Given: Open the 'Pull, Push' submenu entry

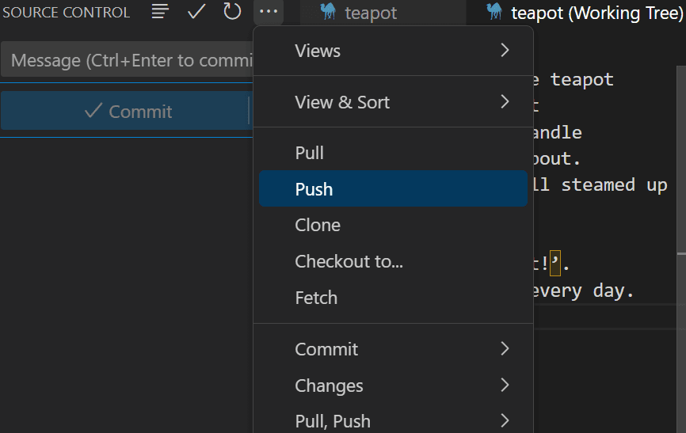Looking at the screenshot, I should pos(333,421).
